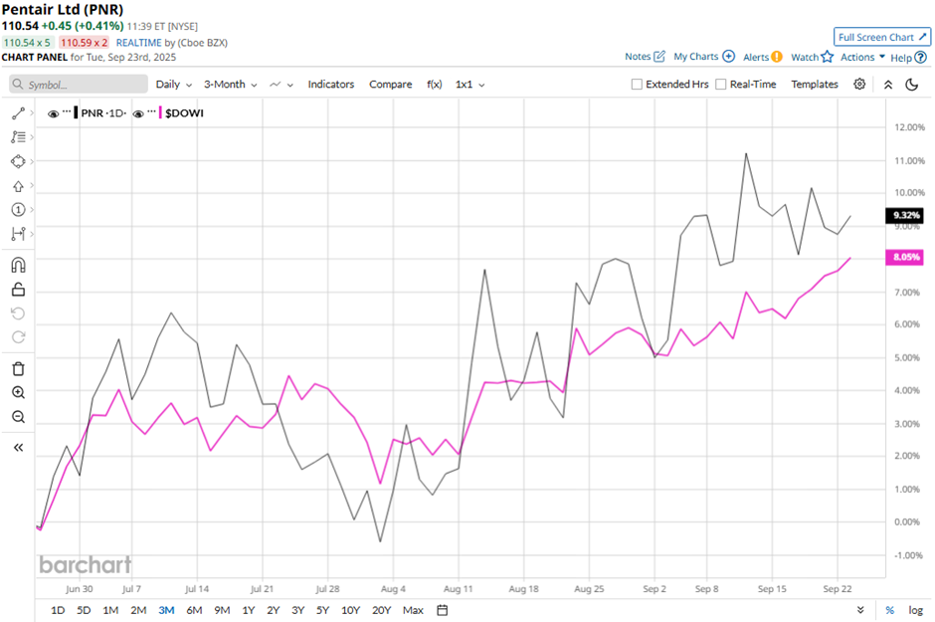Toggle $DOWI series visibility eye
Image resolution: width=935 pixels, height=622 pixels.
pos(138,113)
